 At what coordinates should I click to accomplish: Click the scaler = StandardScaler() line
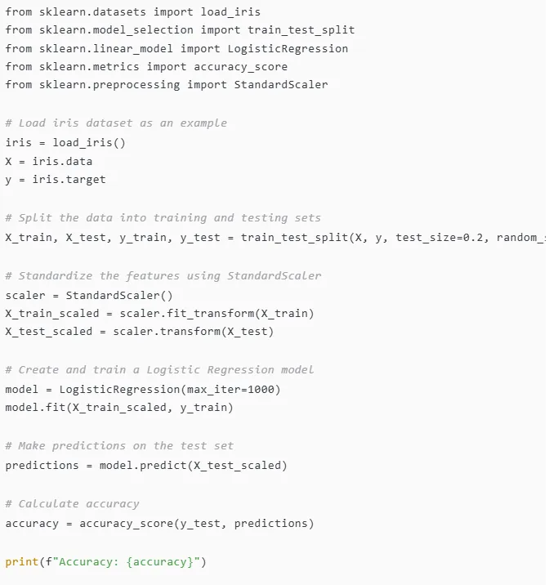coord(89,296)
